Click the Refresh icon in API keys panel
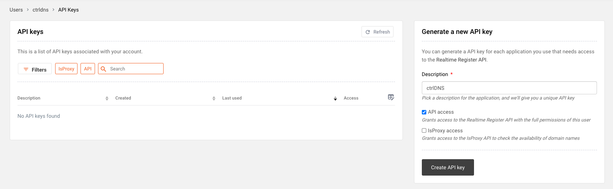Viewport: 613px width, 189px height. point(368,32)
